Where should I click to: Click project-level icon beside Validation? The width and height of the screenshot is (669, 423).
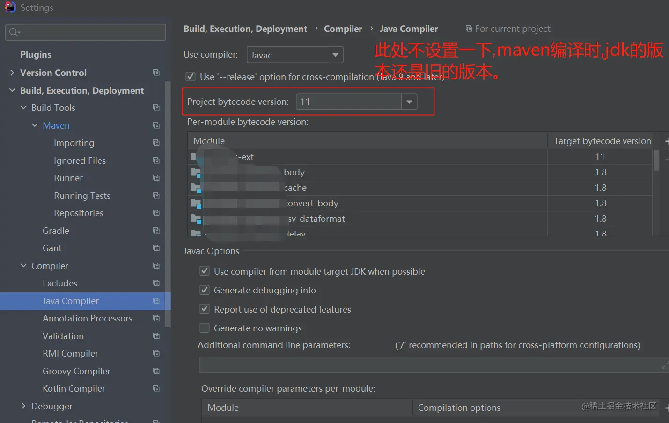(156, 336)
